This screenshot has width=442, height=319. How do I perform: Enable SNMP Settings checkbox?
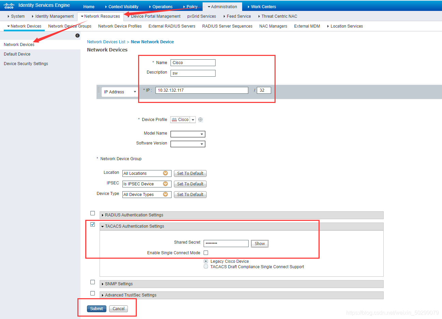tap(92, 282)
